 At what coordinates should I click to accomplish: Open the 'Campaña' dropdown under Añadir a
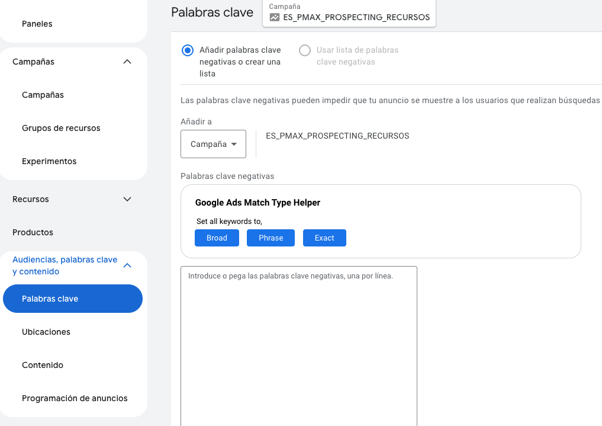[x=213, y=144]
